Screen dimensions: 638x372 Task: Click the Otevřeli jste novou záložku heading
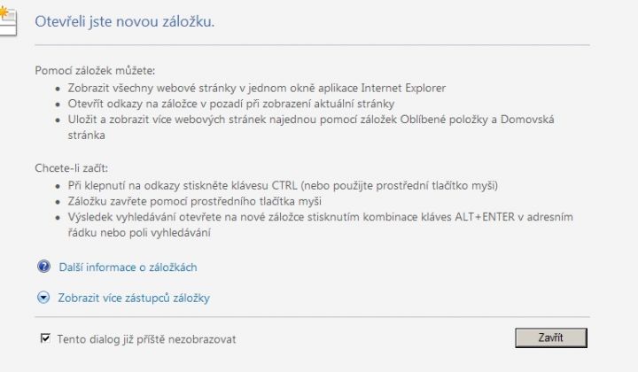[x=125, y=21]
